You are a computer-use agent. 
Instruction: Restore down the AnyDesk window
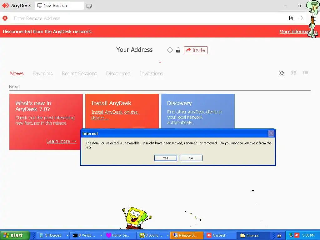[299, 6]
